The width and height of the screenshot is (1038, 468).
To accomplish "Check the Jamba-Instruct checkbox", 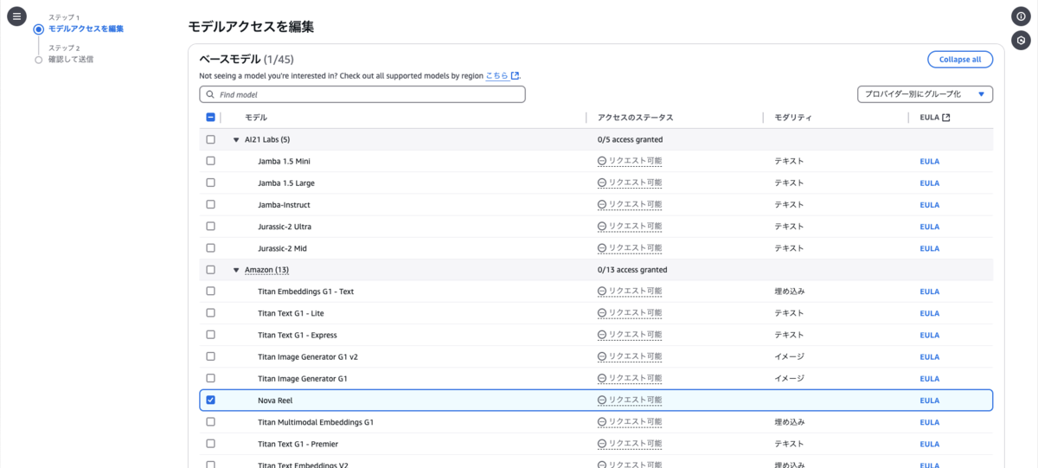I will pyautogui.click(x=210, y=205).
